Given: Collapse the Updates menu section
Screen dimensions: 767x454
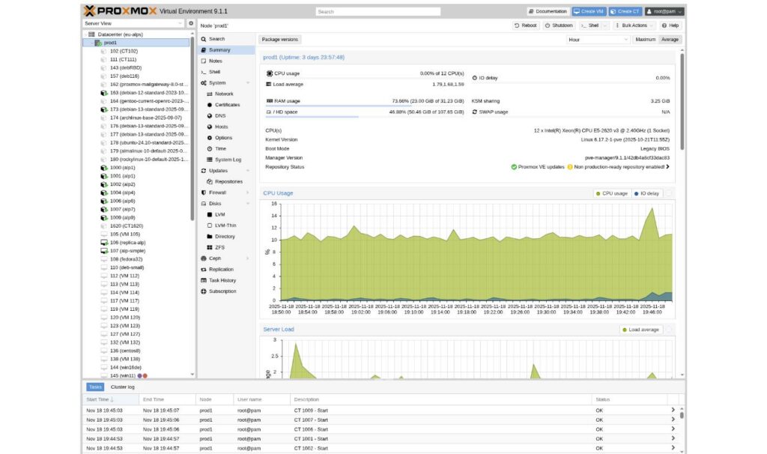Looking at the screenshot, I should (x=248, y=171).
